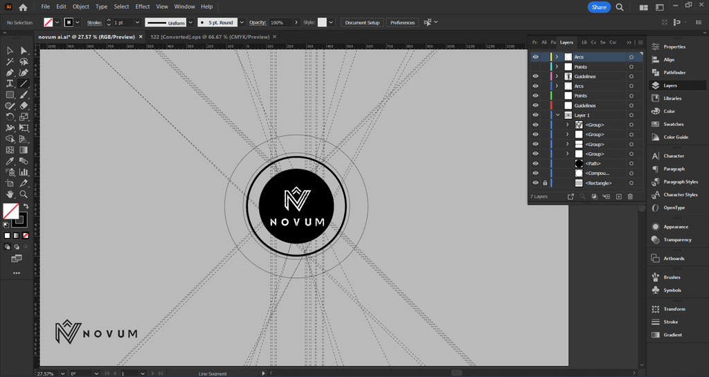This screenshot has height=377, width=709.
Task: Pick the Hand tool
Action: click(x=10, y=194)
